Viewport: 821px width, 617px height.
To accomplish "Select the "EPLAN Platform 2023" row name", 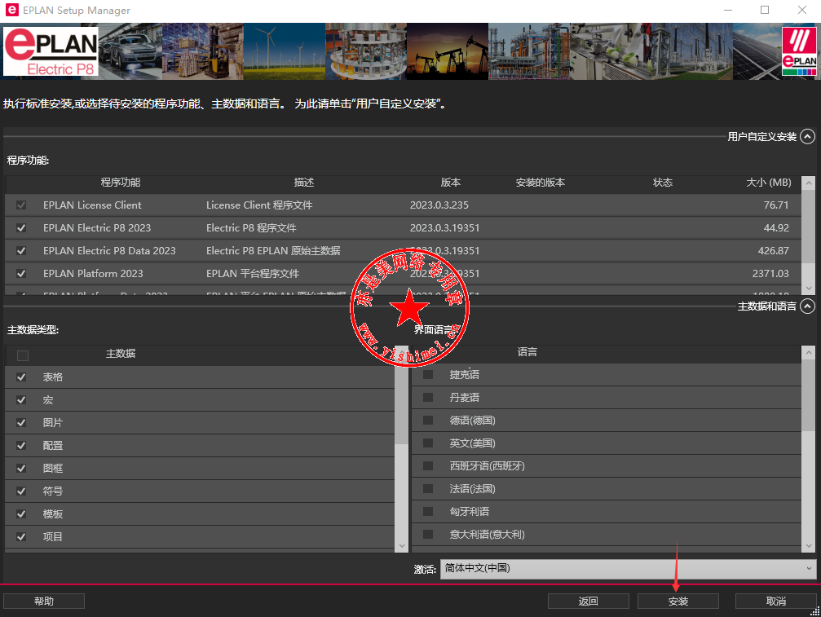I will (93, 274).
